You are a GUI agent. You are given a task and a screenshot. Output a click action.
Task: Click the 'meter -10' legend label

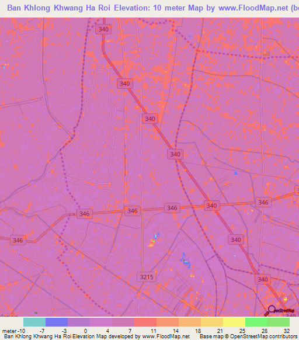pos(13,331)
